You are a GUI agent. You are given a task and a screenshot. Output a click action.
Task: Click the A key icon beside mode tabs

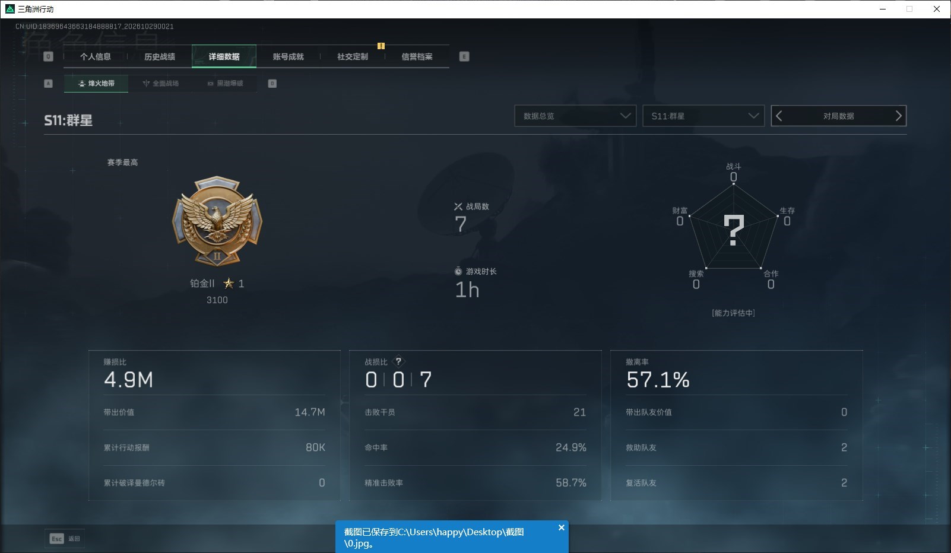pyautogui.click(x=49, y=84)
